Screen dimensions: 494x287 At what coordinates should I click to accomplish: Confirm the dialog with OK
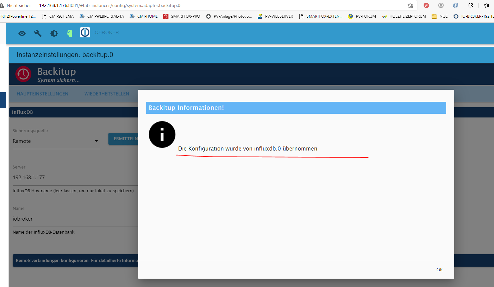point(440,270)
